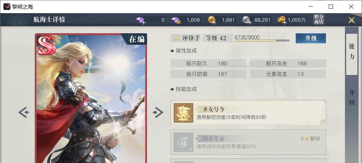Close the sailor details panel with the gold X
362x163 pixels.
352,20
